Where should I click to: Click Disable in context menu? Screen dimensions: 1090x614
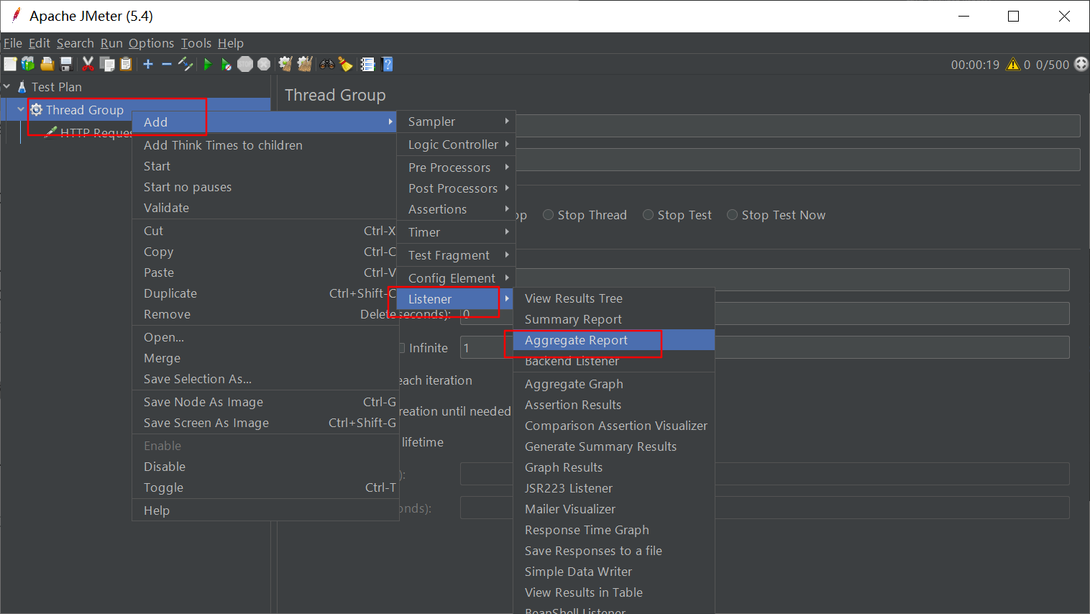(265, 467)
